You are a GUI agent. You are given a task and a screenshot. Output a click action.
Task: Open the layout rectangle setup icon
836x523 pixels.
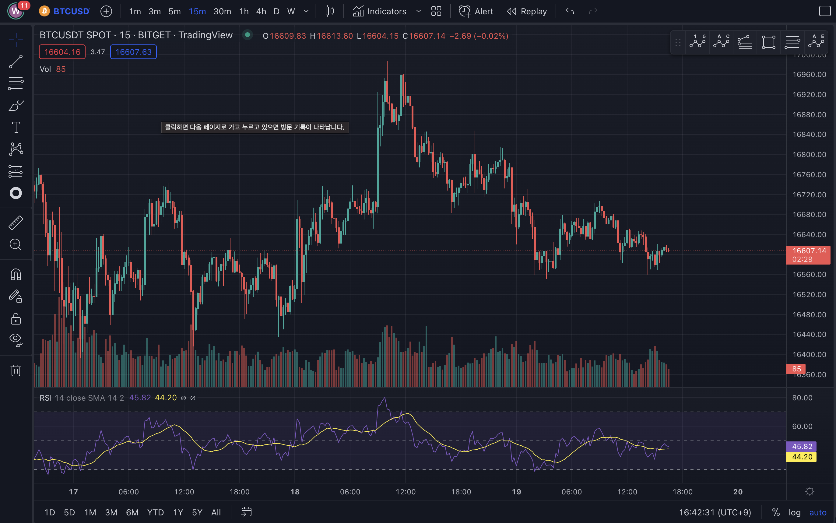coord(825,11)
